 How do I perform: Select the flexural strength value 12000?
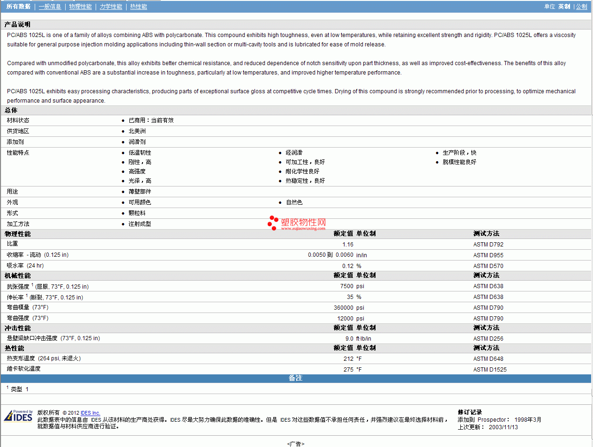(345, 319)
